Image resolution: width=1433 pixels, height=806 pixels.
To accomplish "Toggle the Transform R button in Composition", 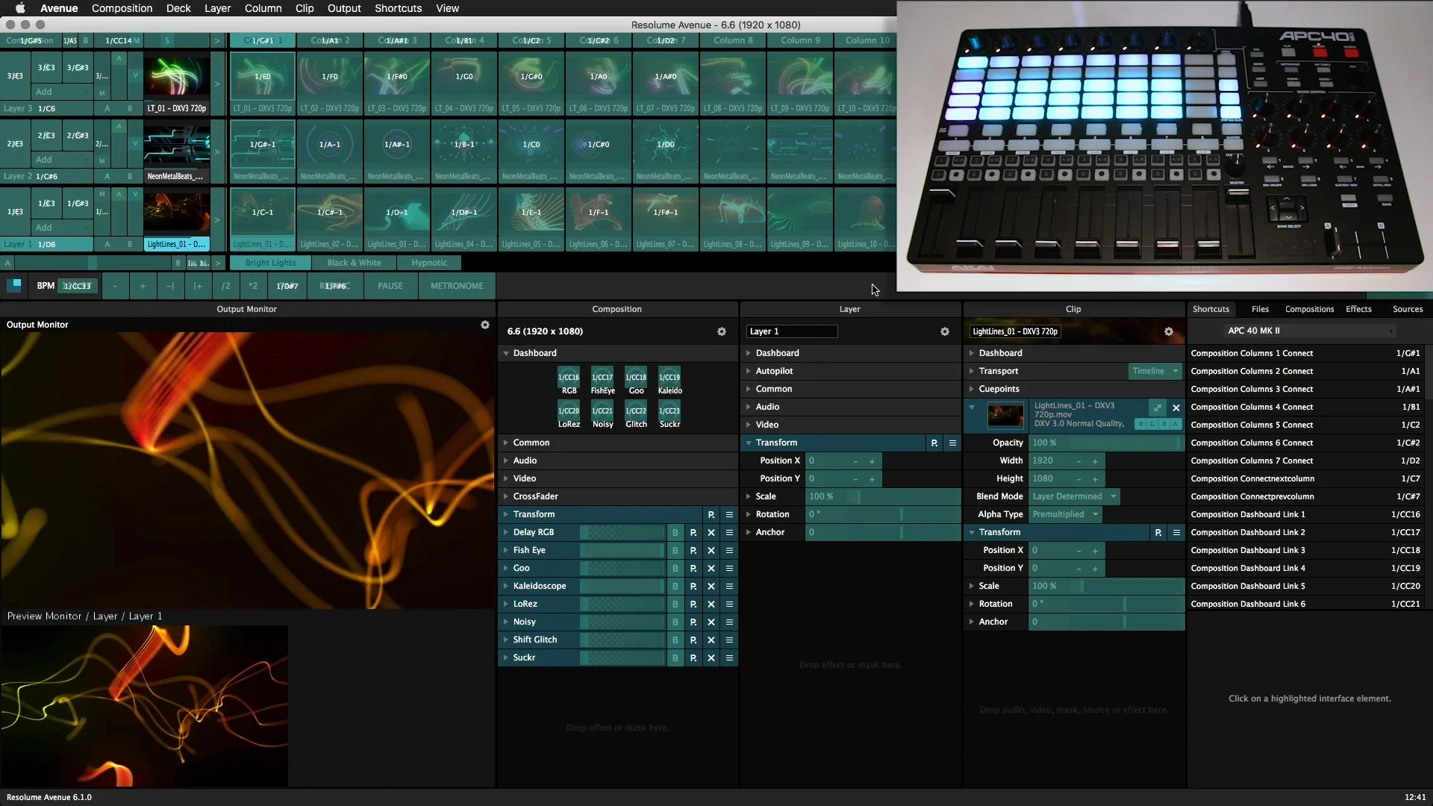I will pos(711,513).
